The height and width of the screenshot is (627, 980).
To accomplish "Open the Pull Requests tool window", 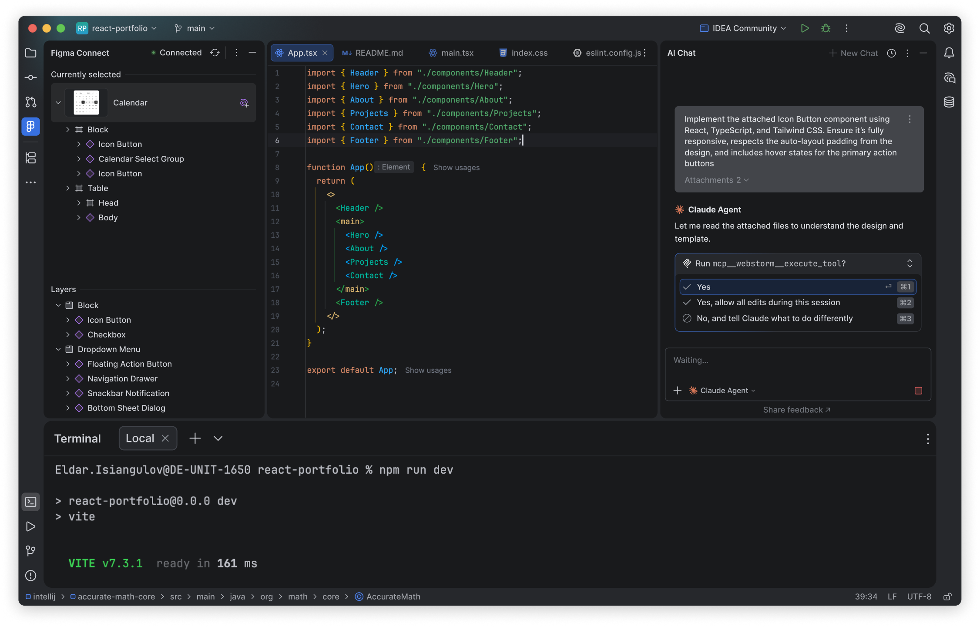I will [x=30, y=102].
